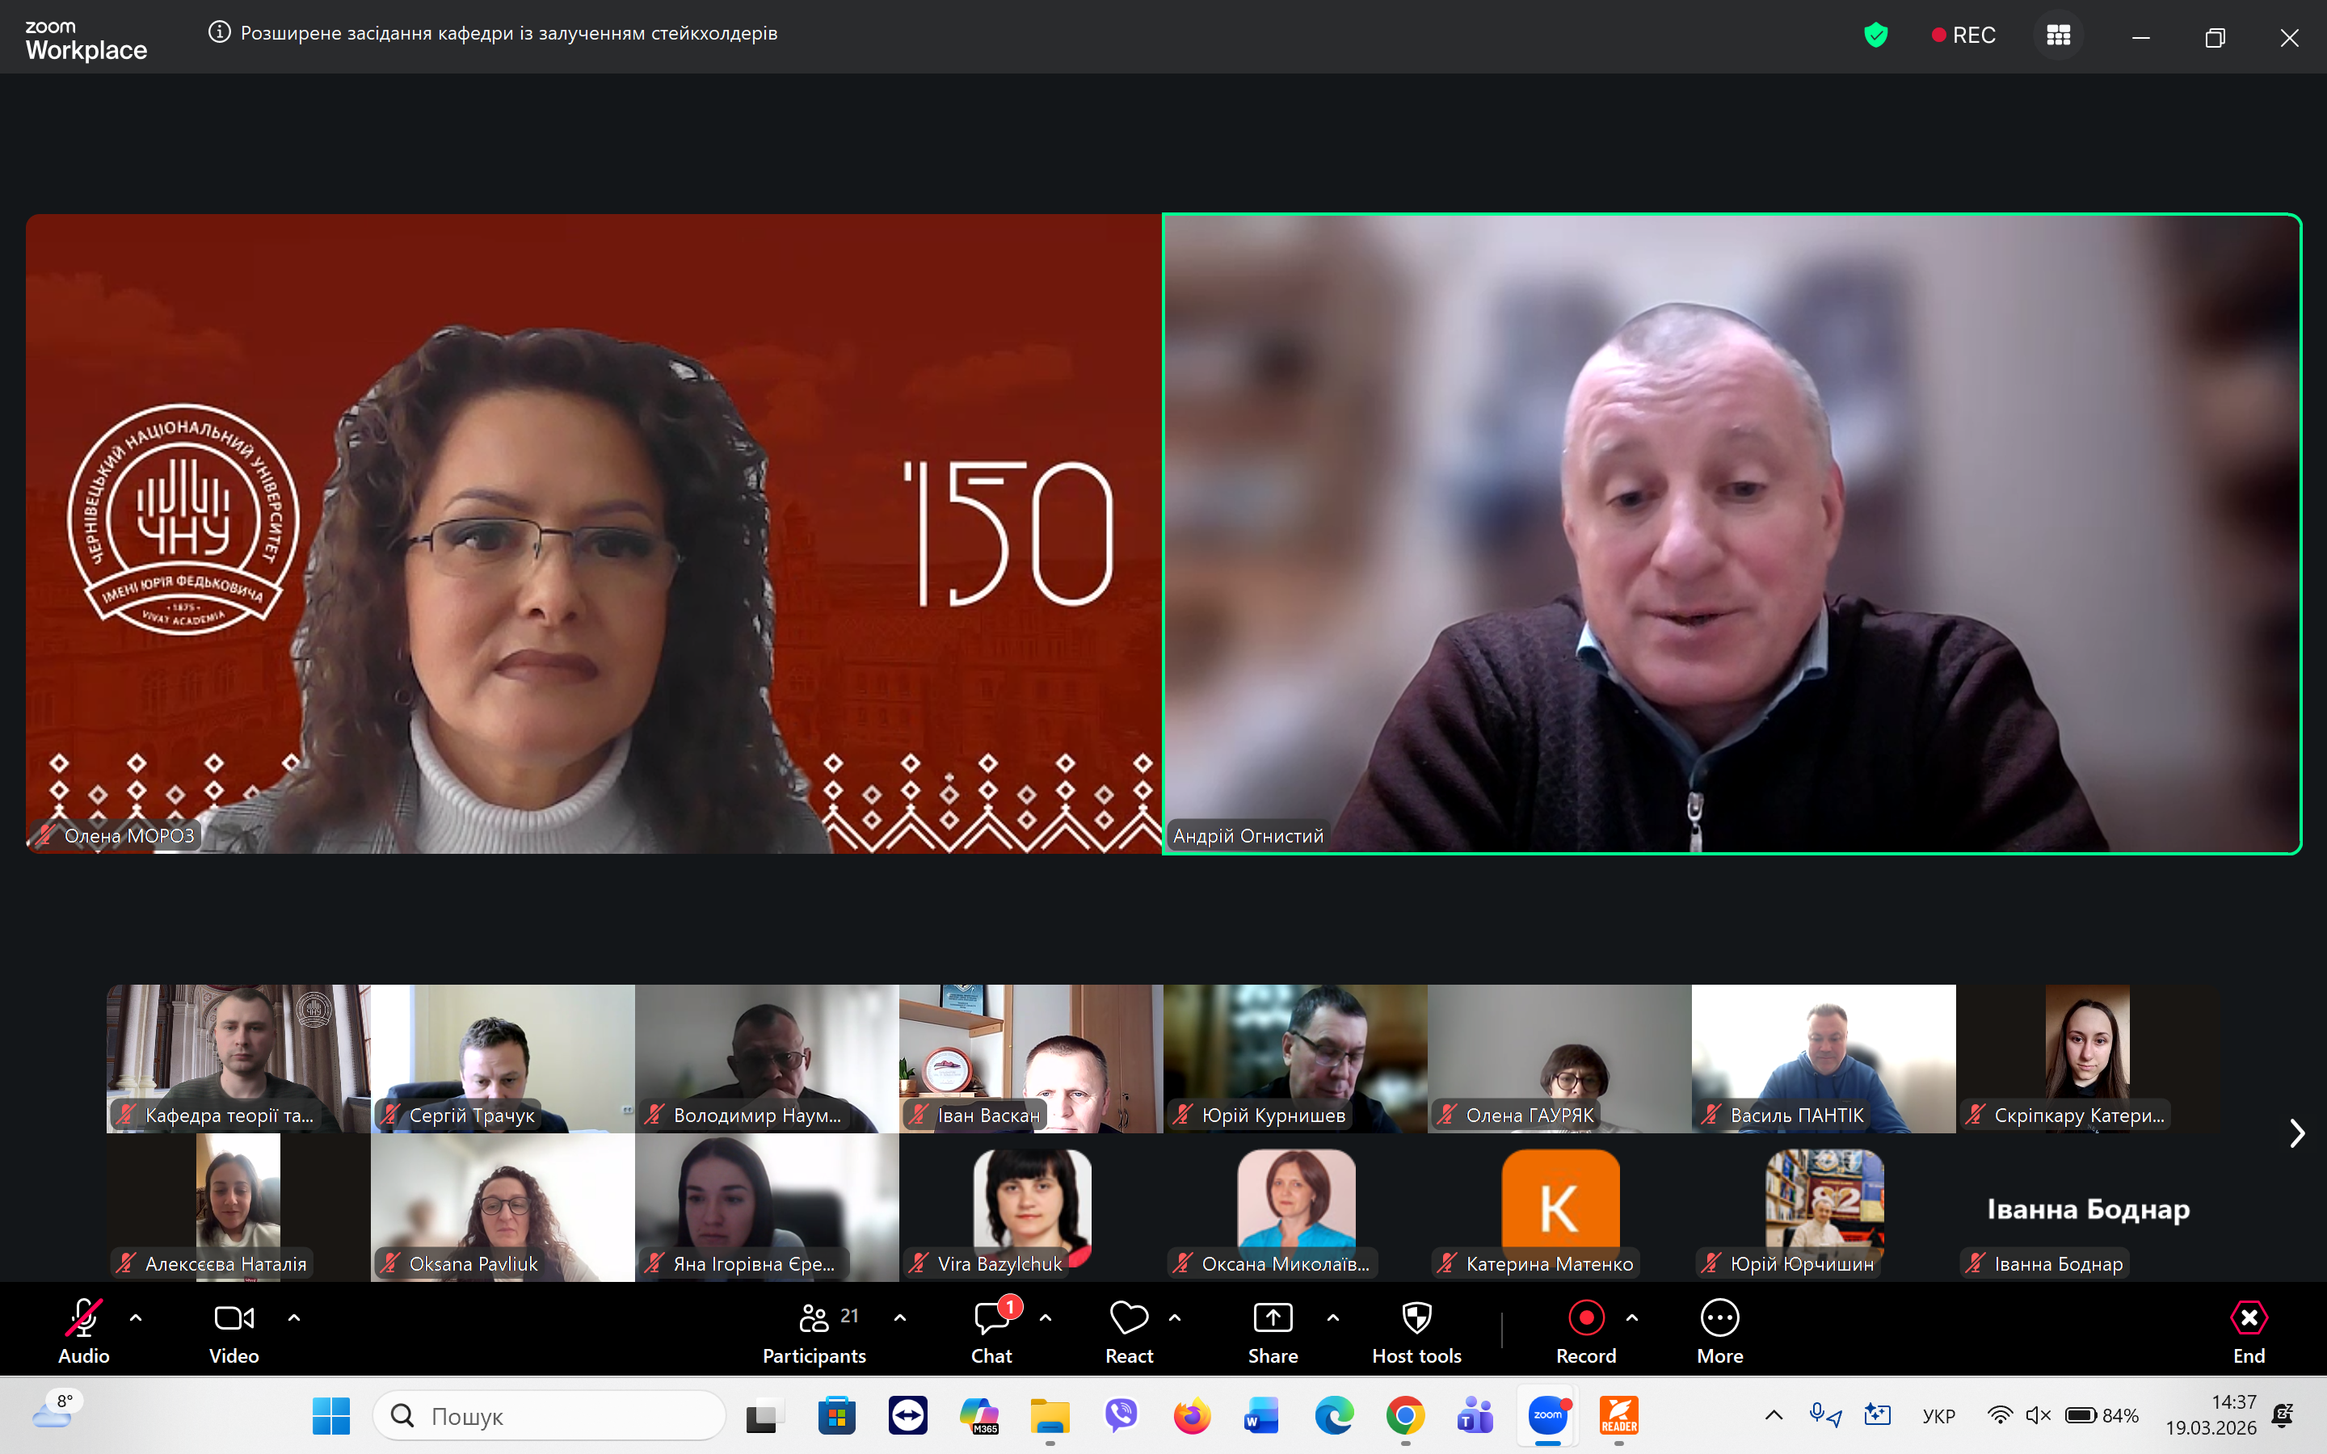Toggle recording with the Record button
This screenshot has height=1454, width=2327.
1585,1332
